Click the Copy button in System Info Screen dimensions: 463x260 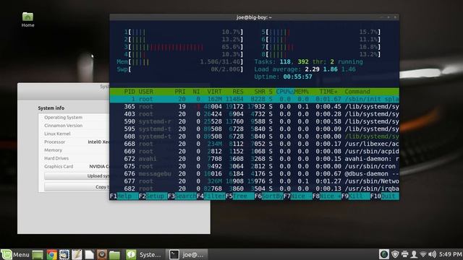coord(77,187)
